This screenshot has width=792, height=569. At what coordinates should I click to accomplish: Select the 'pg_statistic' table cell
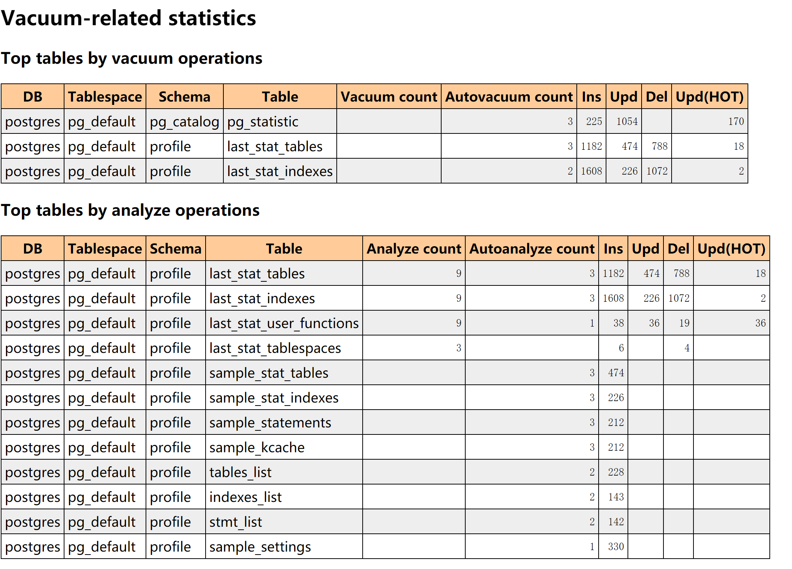pos(280,121)
